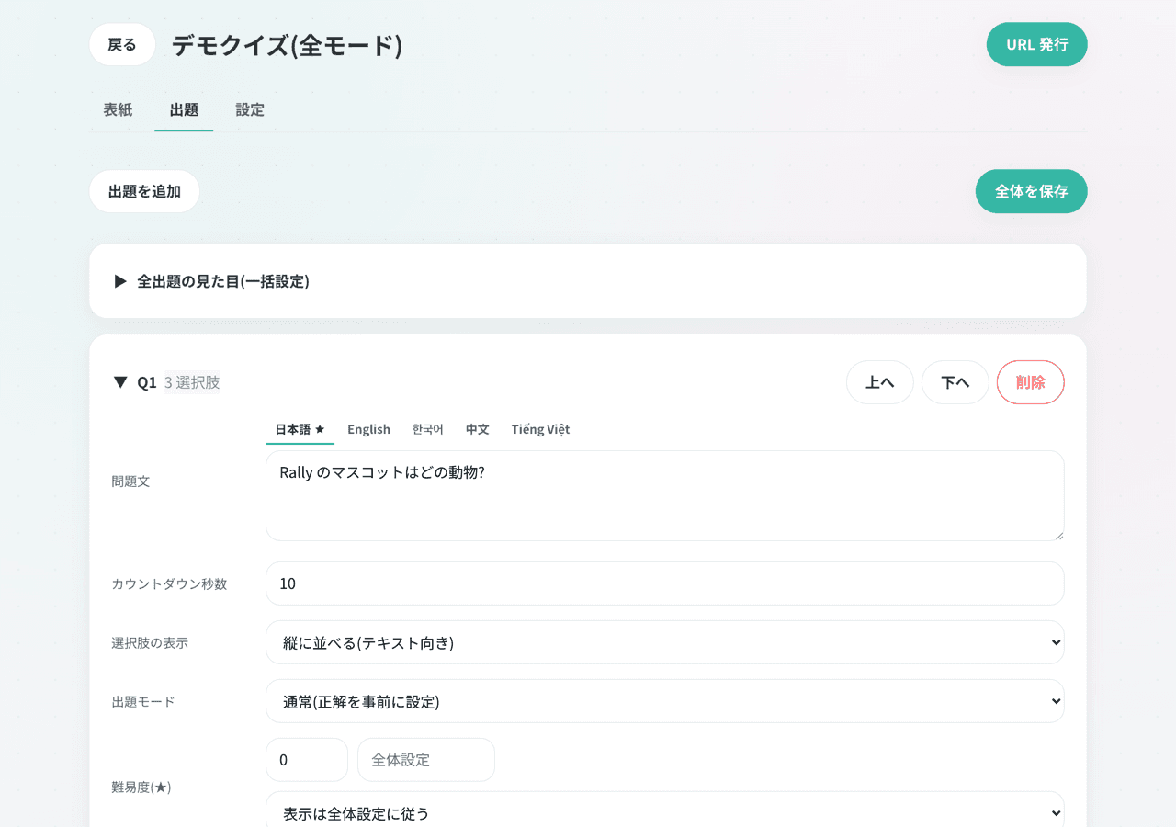Click the カウントダウン秒数 field label

[x=169, y=584]
